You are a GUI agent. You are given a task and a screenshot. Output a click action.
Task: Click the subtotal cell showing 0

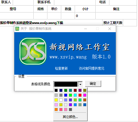(85, 16)
